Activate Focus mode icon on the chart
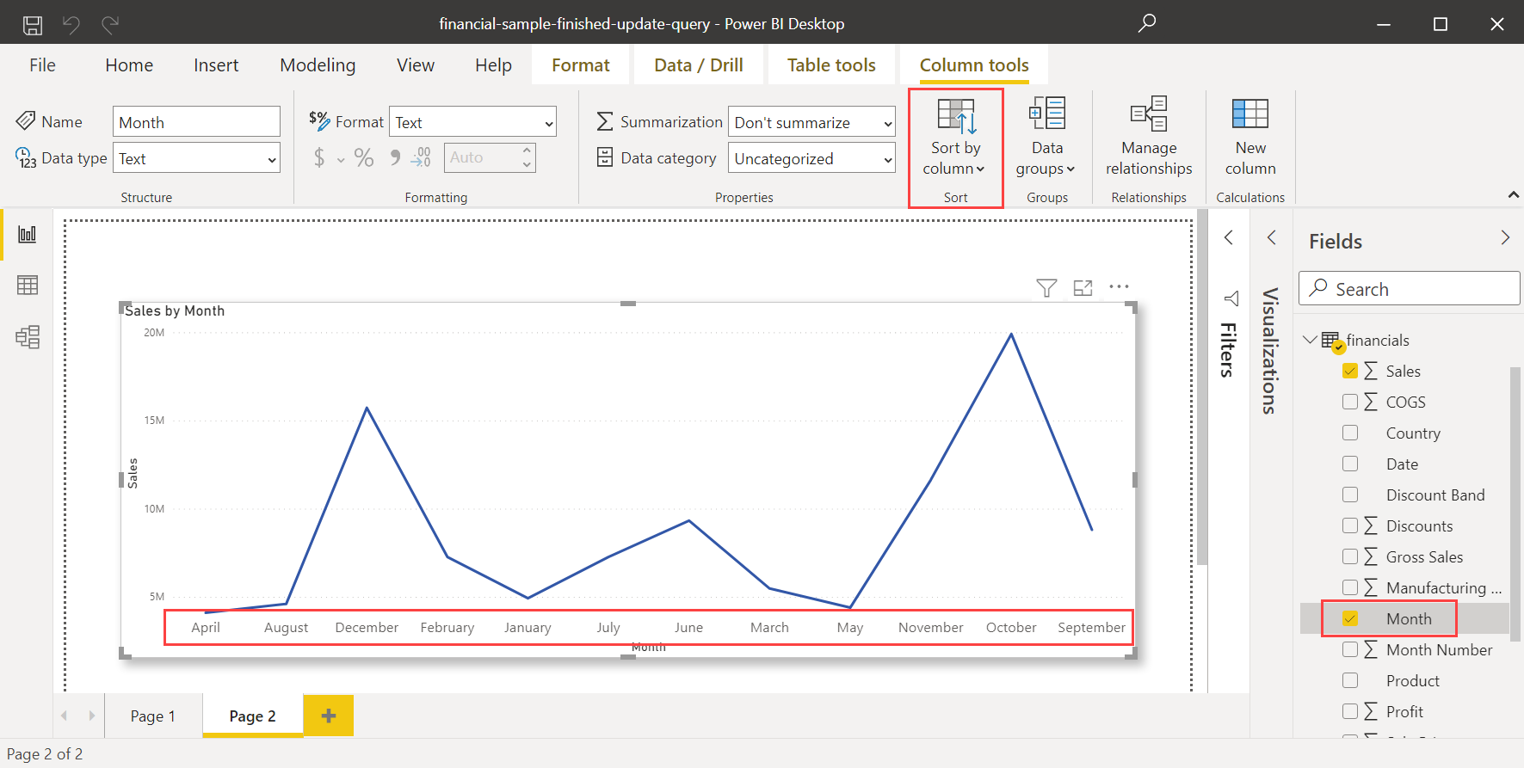Image resolution: width=1524 pixels, height=768 pixels. point(1083,288)
